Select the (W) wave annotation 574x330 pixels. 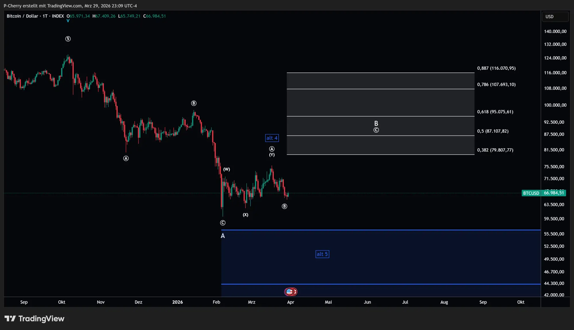[226, 169]
